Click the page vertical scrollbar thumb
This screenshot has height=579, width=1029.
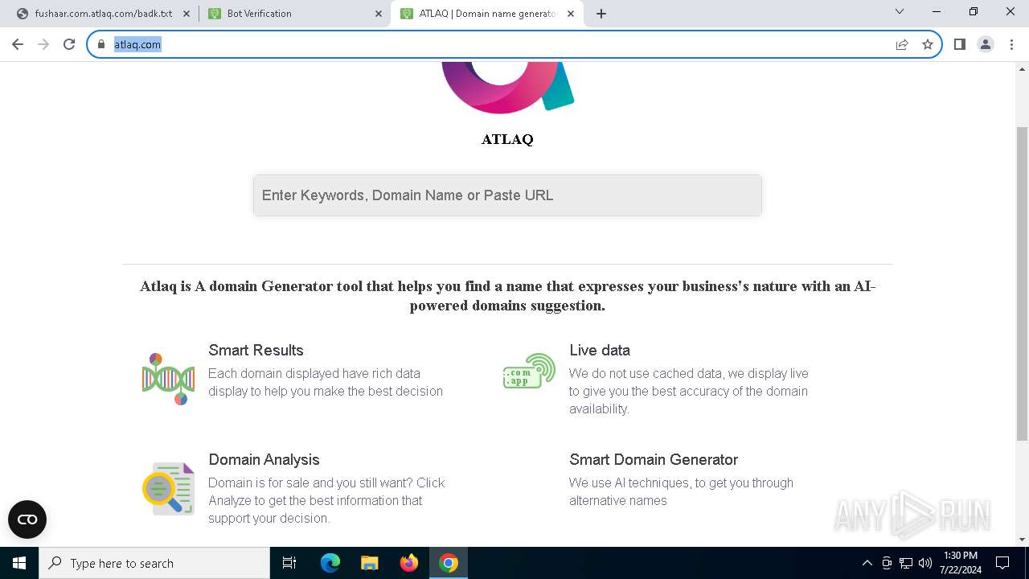(1022, 283)
